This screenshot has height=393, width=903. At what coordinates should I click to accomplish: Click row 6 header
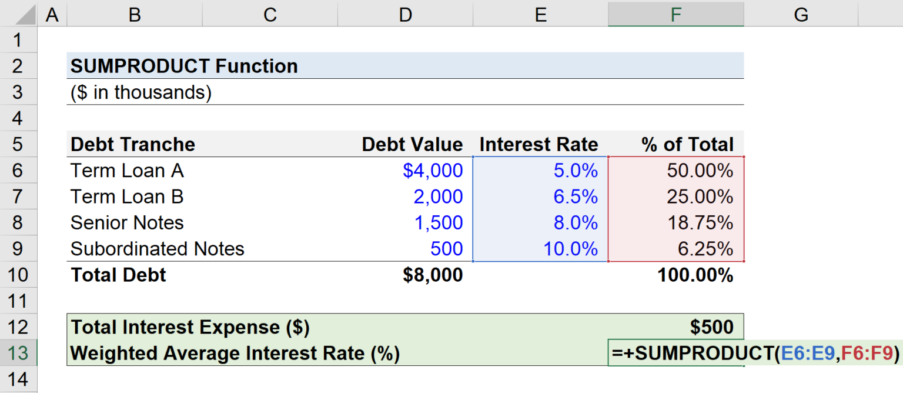[18, 170]
